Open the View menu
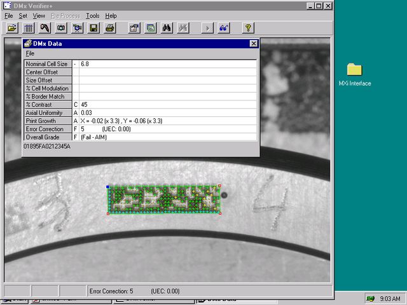Image resolution: width=407 pixels, height=305 pixels. pyautogui.click(x=39, y=15)
